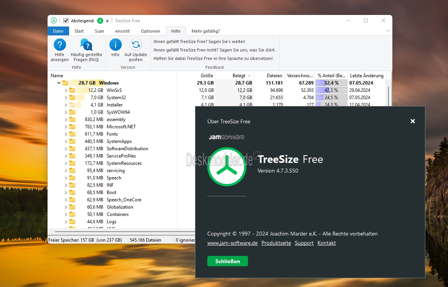The height and width of the screenshot is (287, 448).
Task: Click the assembly folder icon
Action: [72, 119]
